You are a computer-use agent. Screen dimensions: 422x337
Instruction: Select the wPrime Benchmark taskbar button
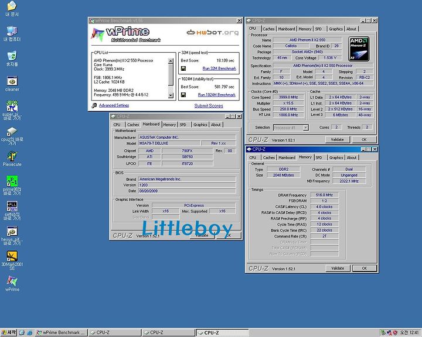[62, 333]
